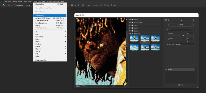The height and width of the screenshot is (93, 206).
Task: Open the Noise submenu
Action: pos(50,42)
